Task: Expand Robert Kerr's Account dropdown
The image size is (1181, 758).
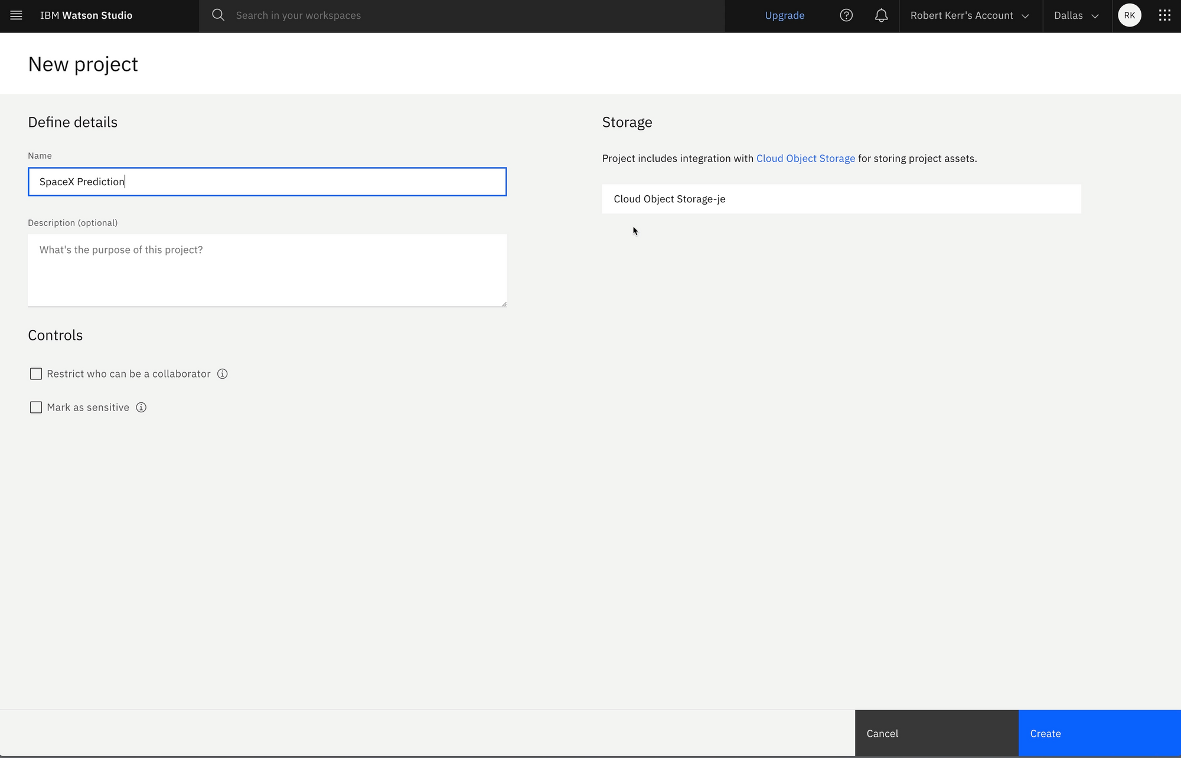Action: 970,16
